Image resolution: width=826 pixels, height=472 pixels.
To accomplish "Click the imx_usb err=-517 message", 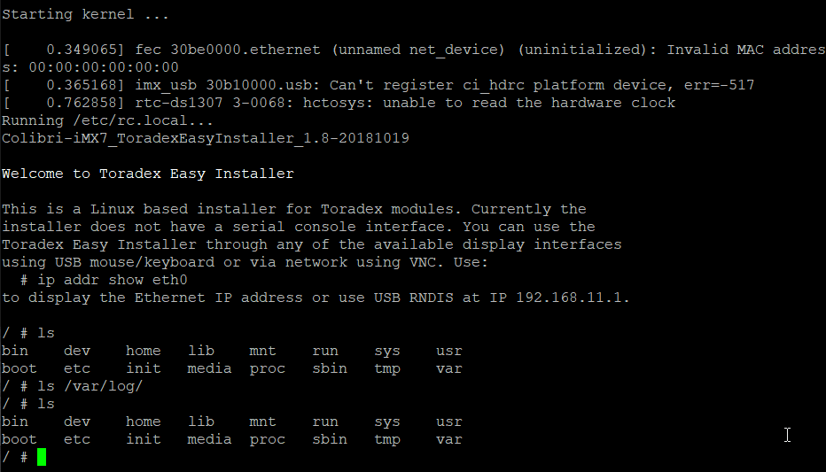I will point(378,85).
